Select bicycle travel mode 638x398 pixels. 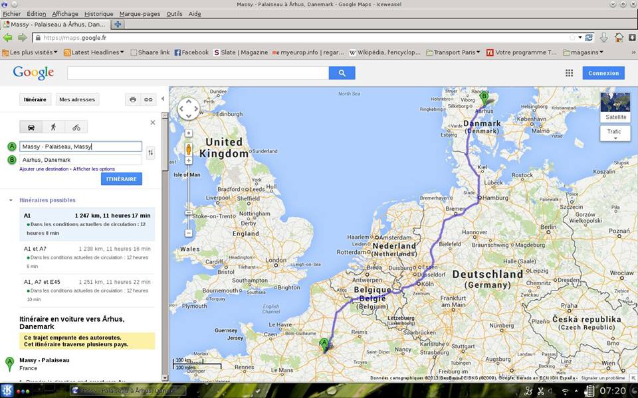point(76,127)
